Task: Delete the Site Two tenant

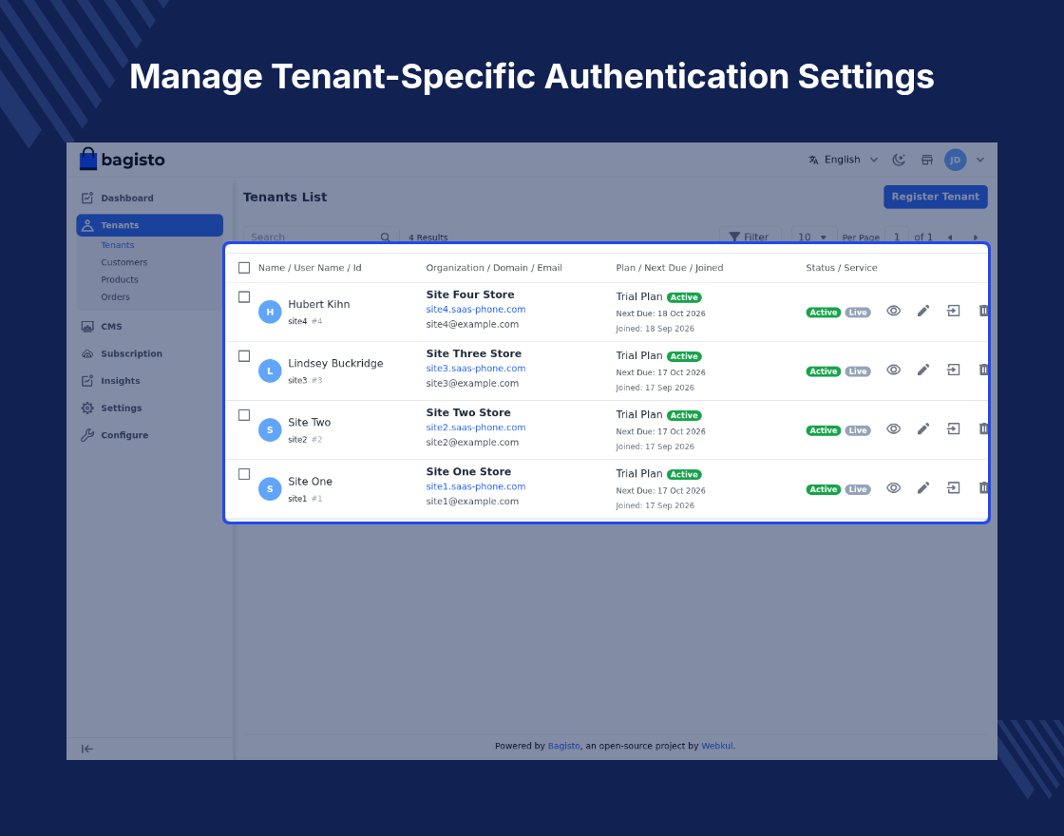Action: point(982,428)
